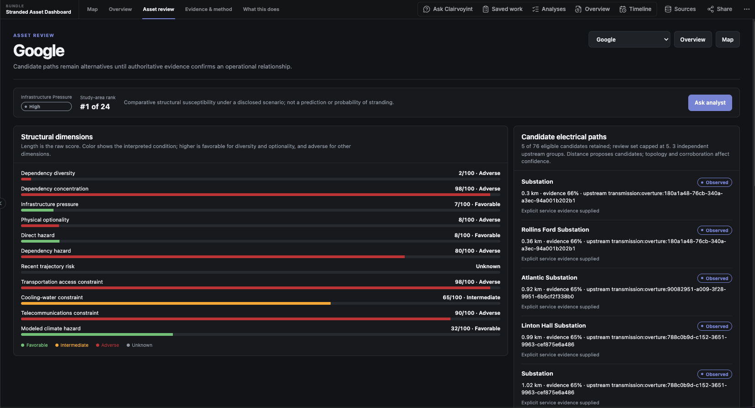
Task: Switch to the Evidence & method tab
Action: tap(209, 9)
